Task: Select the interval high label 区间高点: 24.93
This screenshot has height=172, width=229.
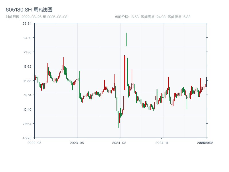Action: [153, 17]
